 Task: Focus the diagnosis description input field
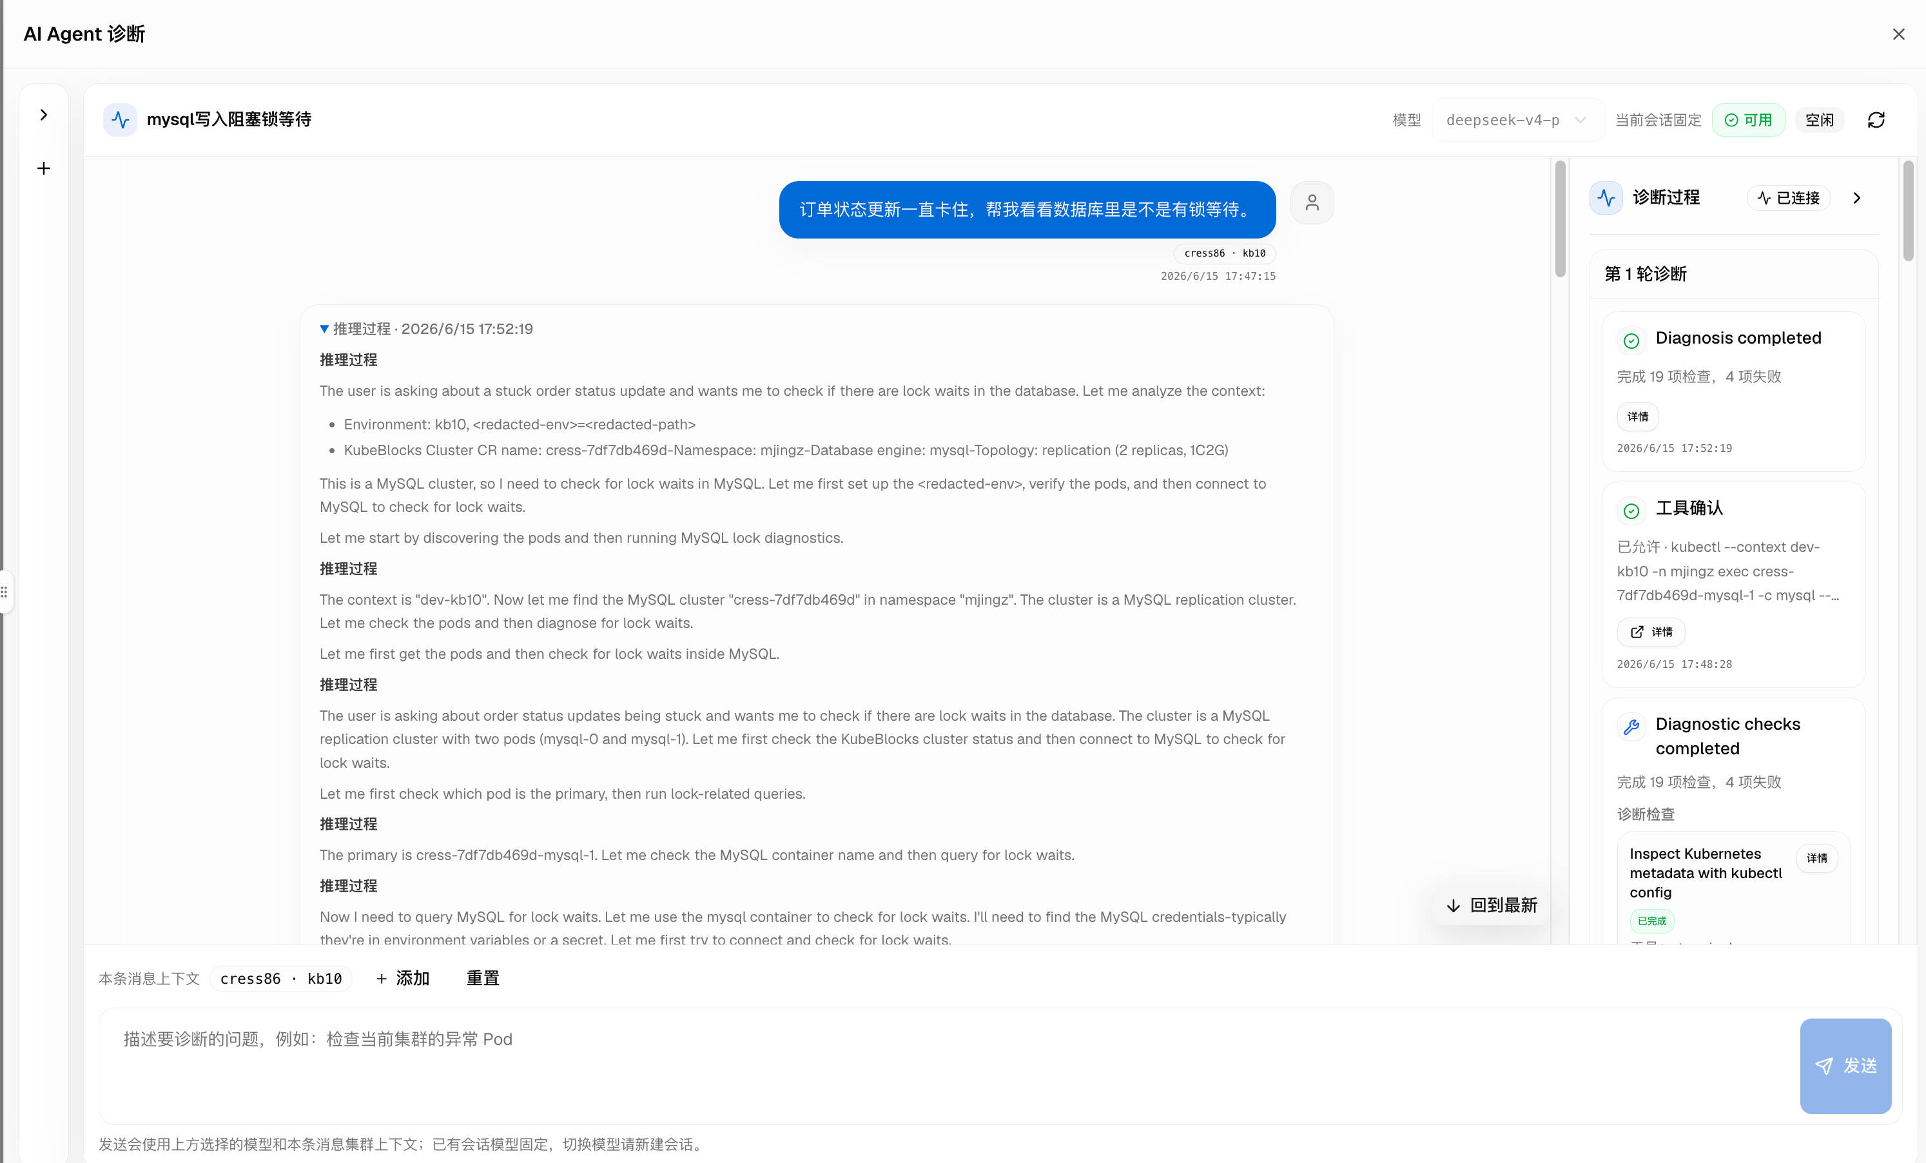tap(946, 1065)
